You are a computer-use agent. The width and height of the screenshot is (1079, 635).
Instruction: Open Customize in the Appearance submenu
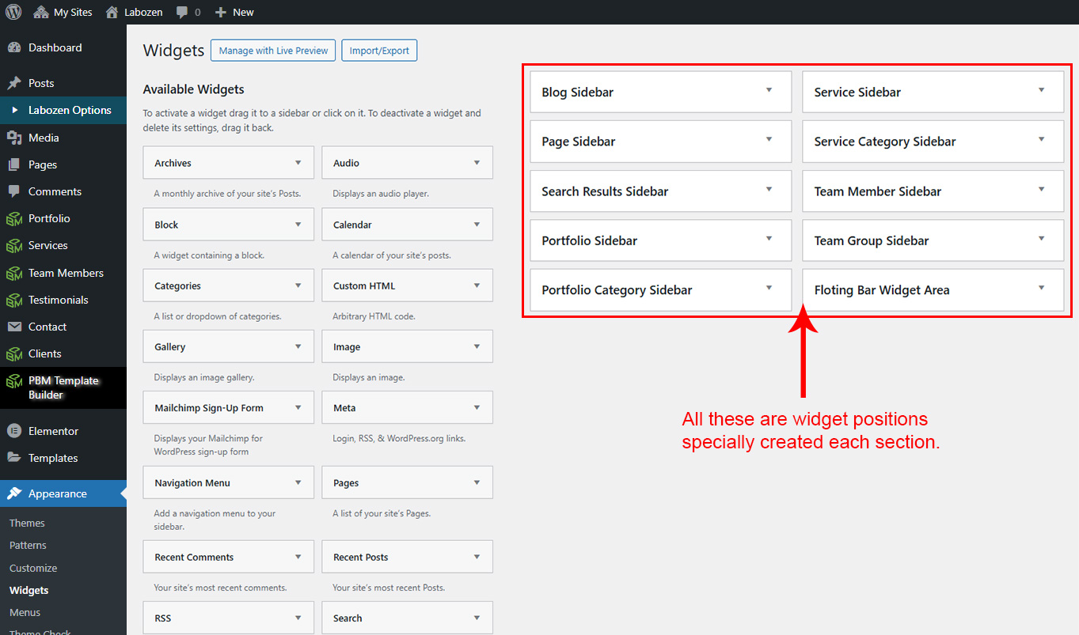(33, 568)
